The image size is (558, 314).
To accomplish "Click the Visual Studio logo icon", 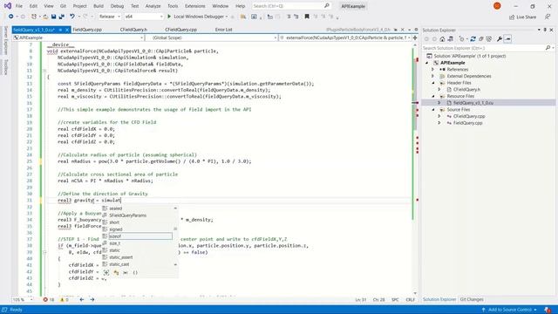I will coord(8,6).
